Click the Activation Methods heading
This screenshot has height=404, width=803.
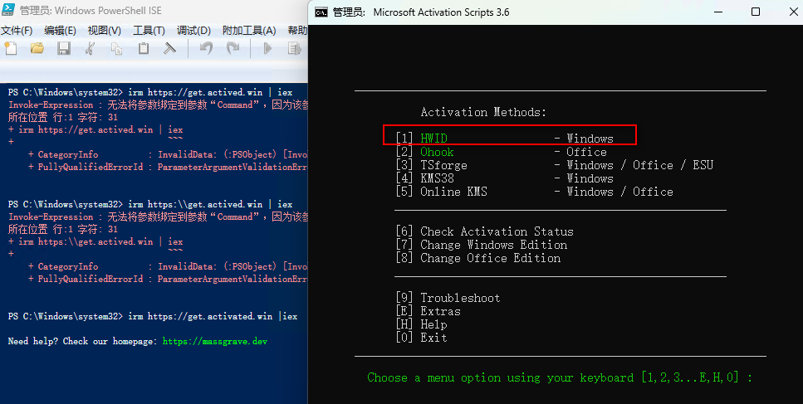[x=483, y=112]
